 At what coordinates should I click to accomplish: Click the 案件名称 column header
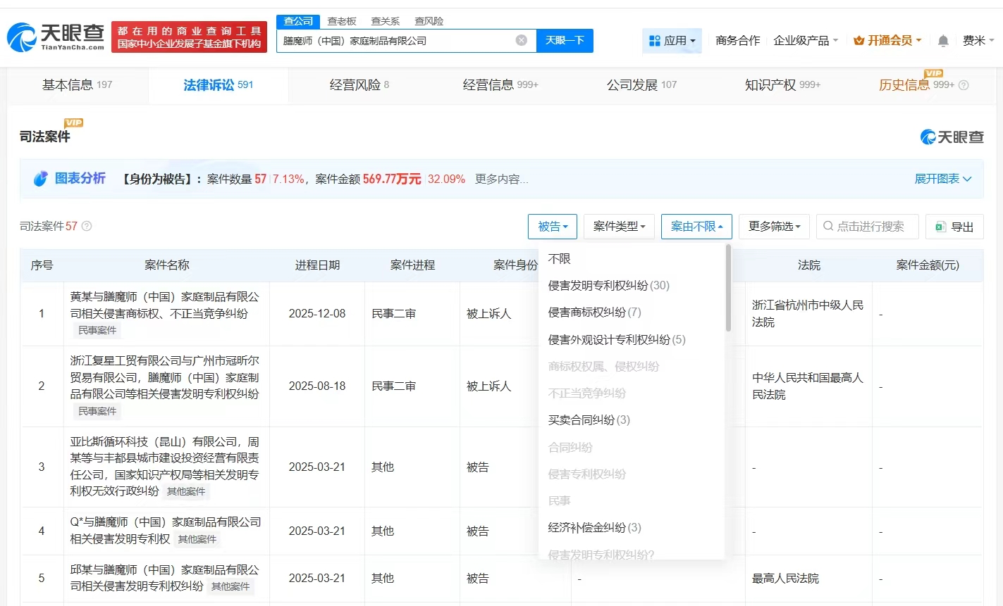[x=167, y=265]
